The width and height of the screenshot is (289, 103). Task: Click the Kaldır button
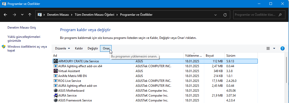coord(79,48)
